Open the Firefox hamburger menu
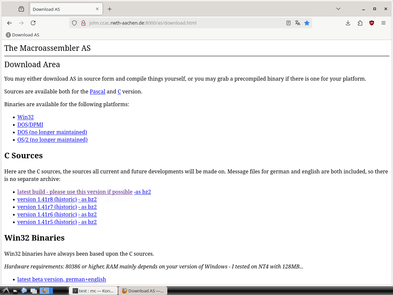Viewport: 393px width, 295px height. click(384, 23)
